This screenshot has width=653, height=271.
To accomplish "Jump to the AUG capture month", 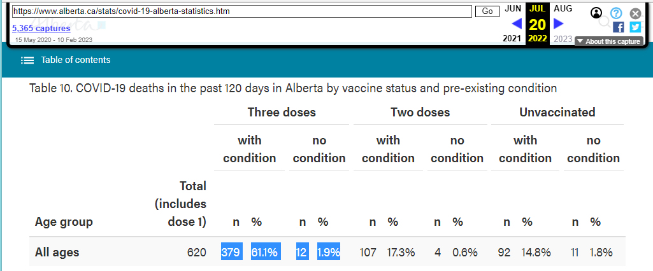I will point(563,8).
